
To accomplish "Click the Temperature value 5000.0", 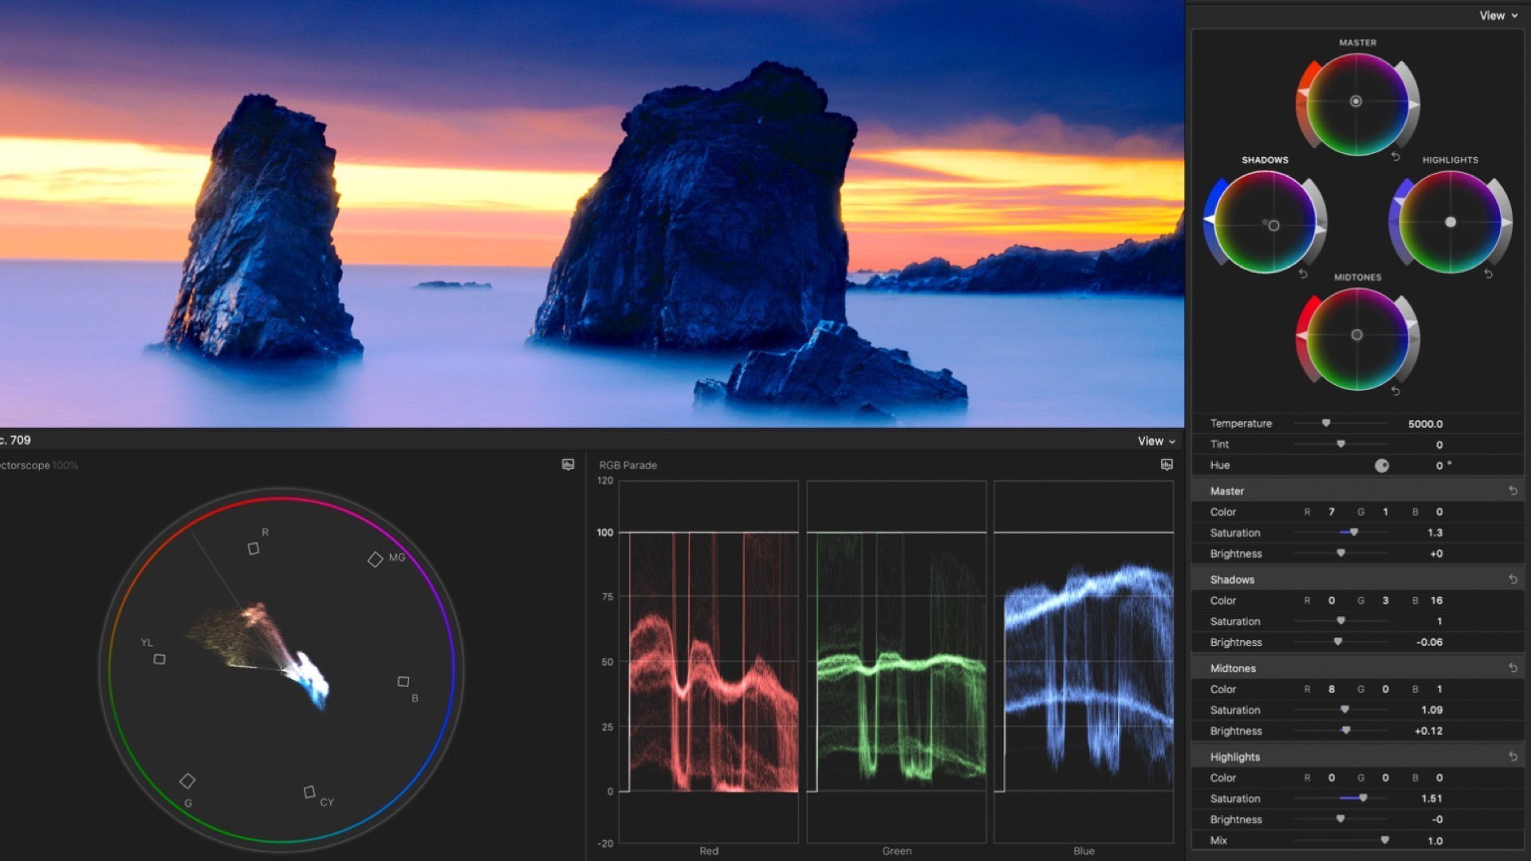I will coord(1425,424).
